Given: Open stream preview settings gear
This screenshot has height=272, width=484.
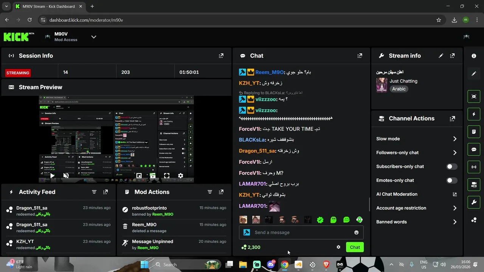Looking at the screenshot, I should tap(180, 176).
